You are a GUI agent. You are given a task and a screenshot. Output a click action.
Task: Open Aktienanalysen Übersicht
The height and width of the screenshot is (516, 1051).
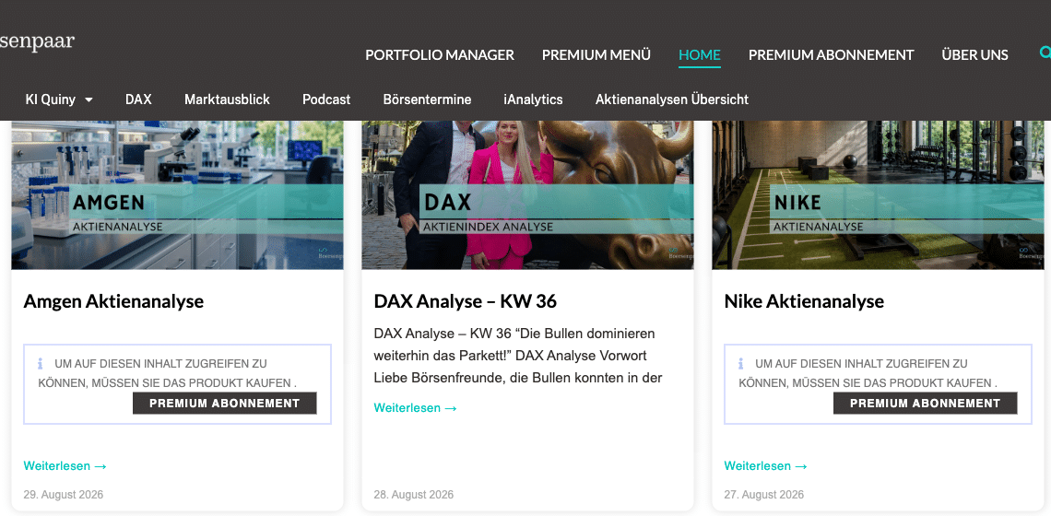(671, 100)
